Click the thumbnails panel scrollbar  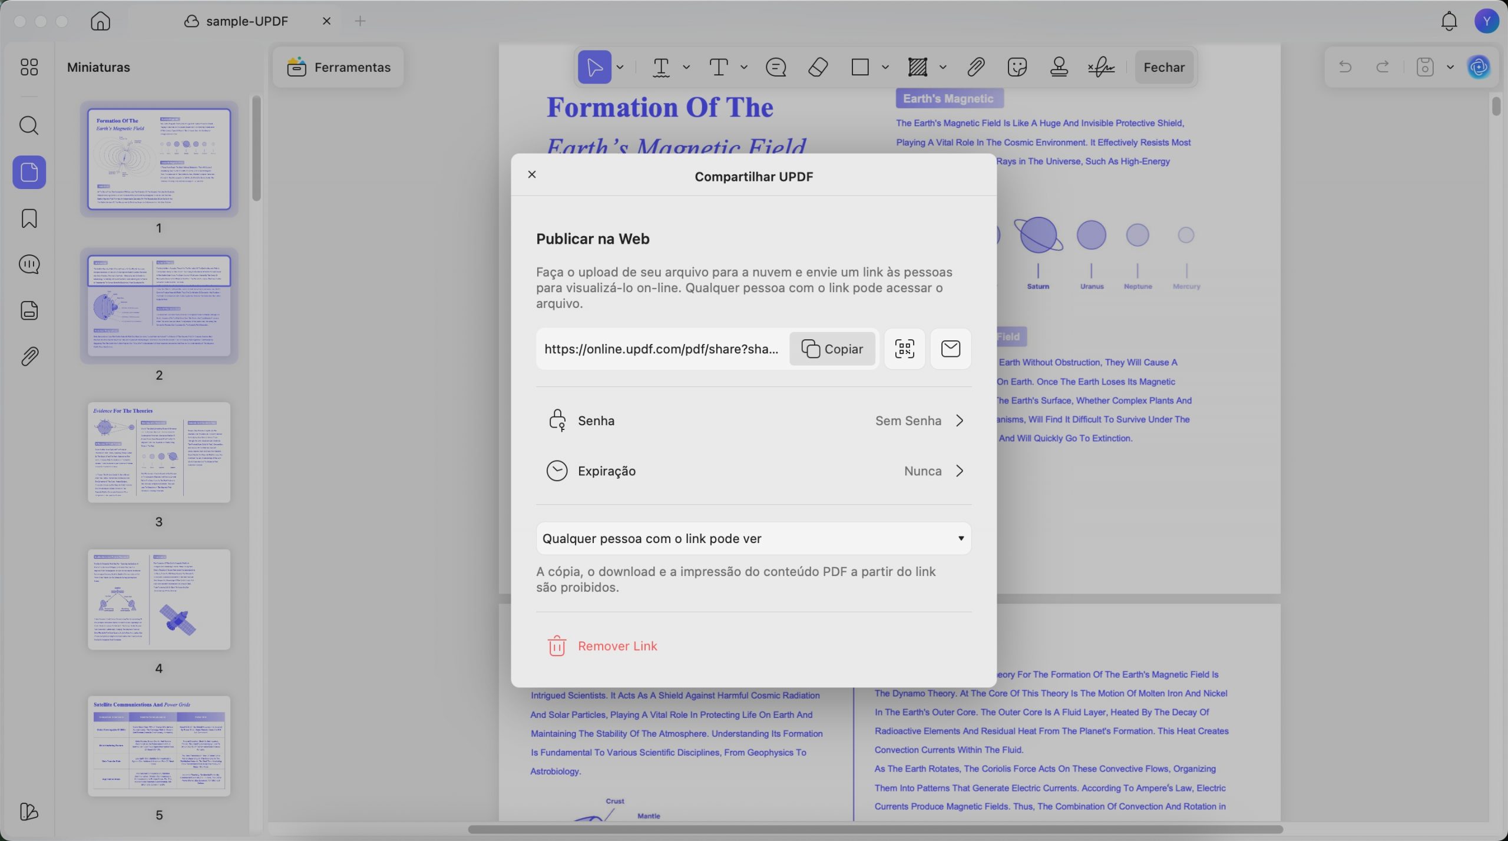click(256, 148)
